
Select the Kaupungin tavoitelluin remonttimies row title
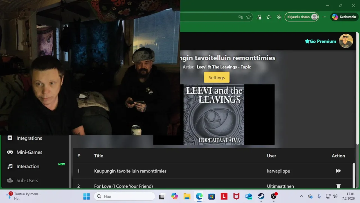coord(130,171)
